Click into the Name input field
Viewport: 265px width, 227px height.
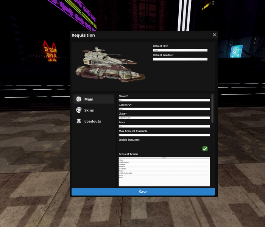pos(164,100)
